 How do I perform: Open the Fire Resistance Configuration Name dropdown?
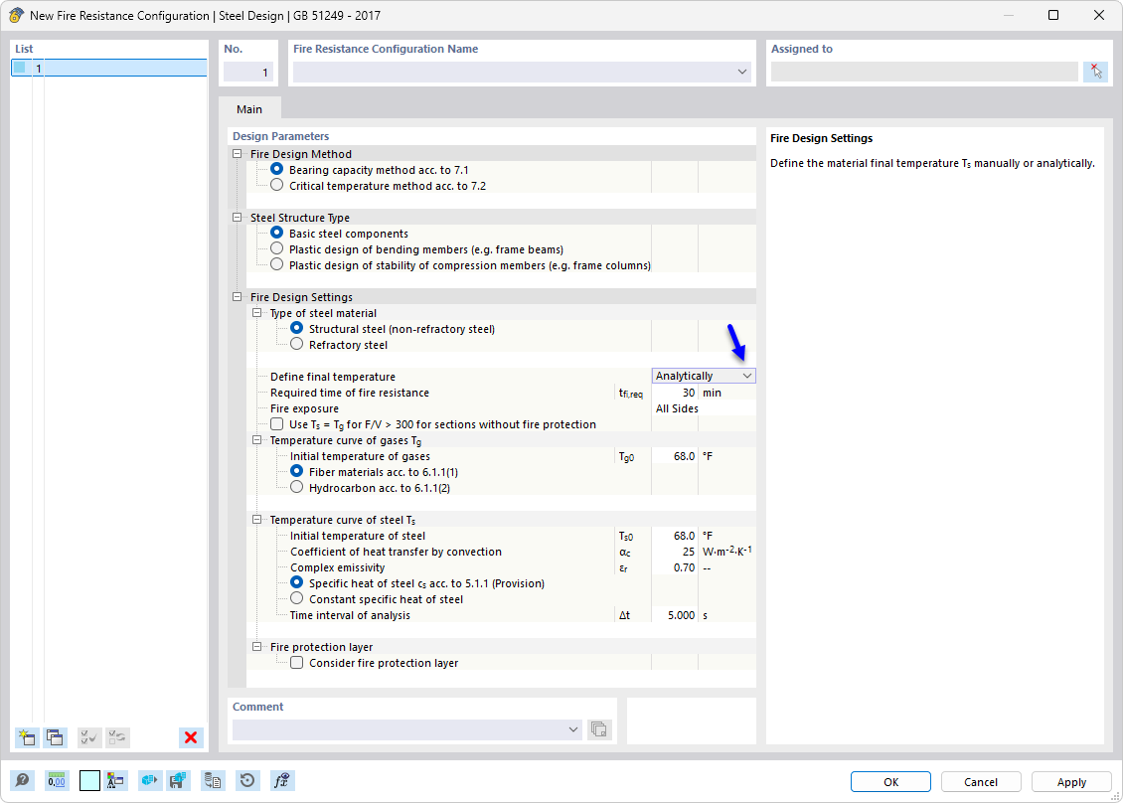click(x=741, y=71)
